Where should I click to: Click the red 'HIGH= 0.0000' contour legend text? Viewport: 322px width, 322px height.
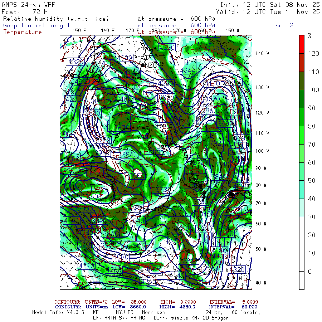point(178,302)
